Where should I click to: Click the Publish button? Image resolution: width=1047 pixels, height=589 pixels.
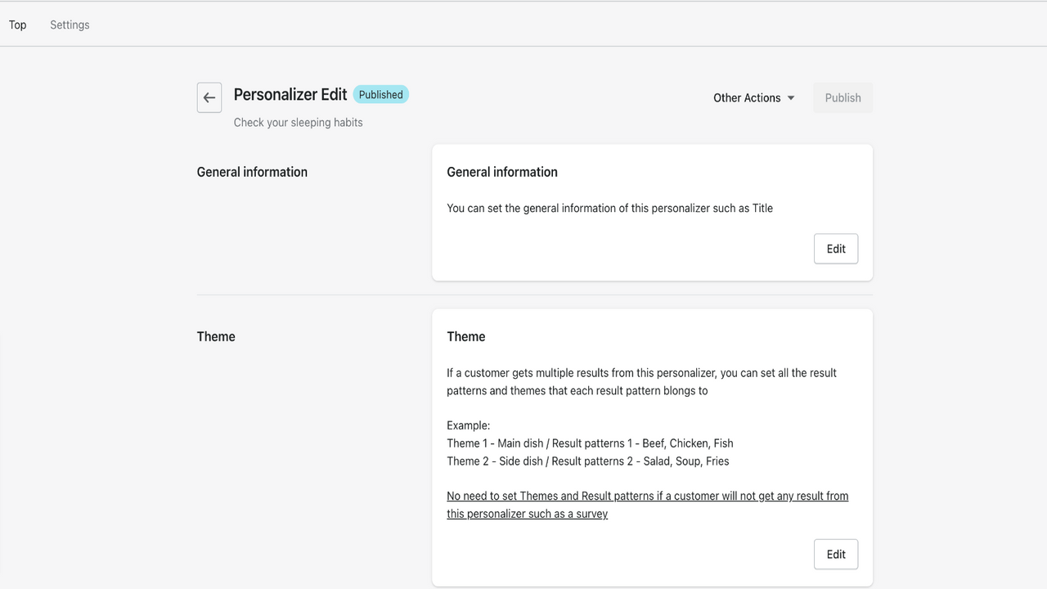point(843,97)
